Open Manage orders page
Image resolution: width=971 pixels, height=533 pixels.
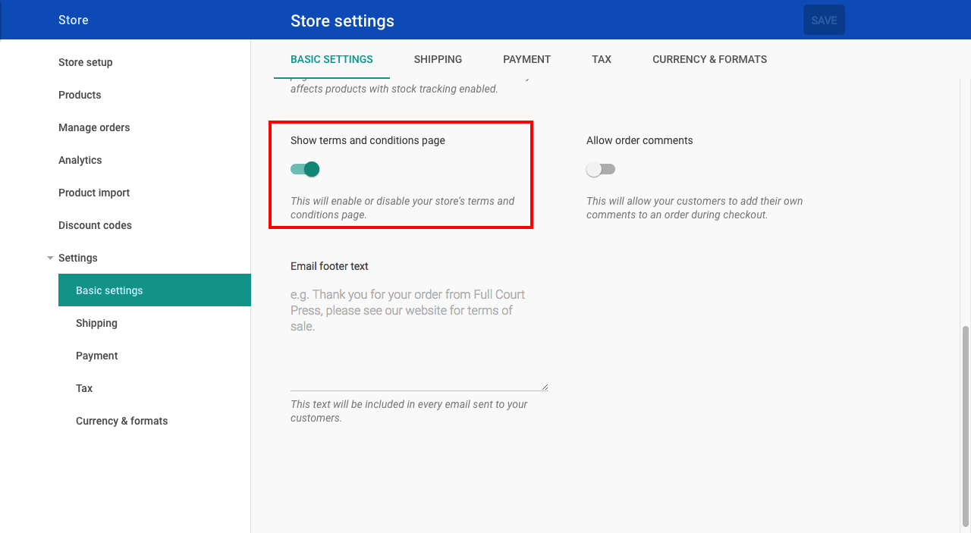coord(94,127)
